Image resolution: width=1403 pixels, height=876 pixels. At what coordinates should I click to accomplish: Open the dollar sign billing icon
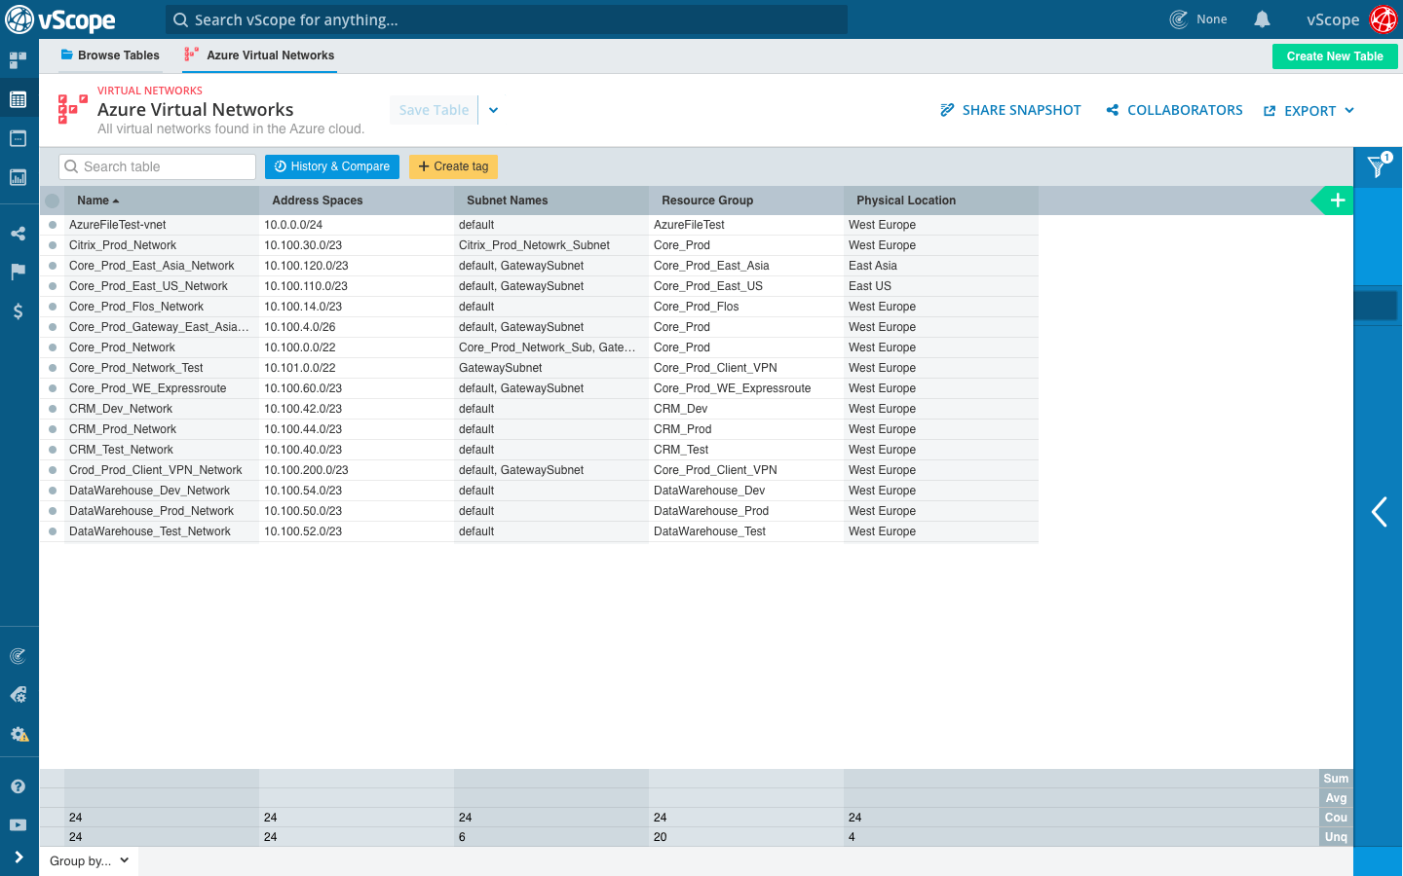pos(18,311)
